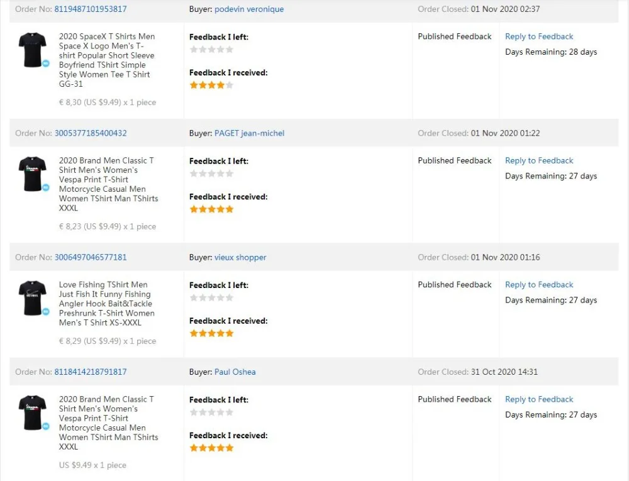Click the blue badge icon on the Love Fishing shirt
The width and height of the screenshot is (629, 481).
point(46,311)
